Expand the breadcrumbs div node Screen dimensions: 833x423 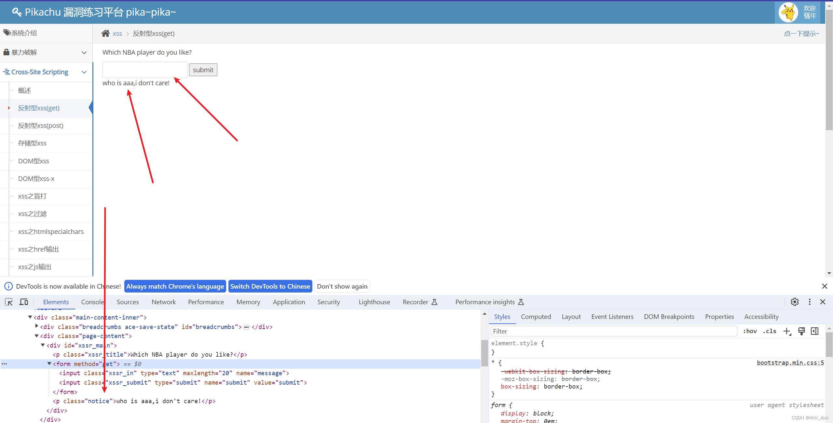point(37,326)
